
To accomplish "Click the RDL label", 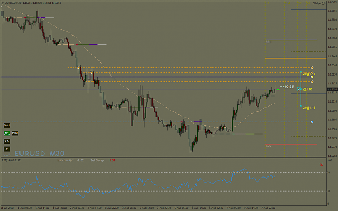I will coord(268,146).
